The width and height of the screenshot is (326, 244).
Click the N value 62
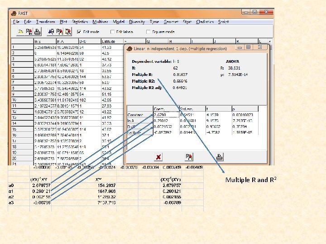176,68
